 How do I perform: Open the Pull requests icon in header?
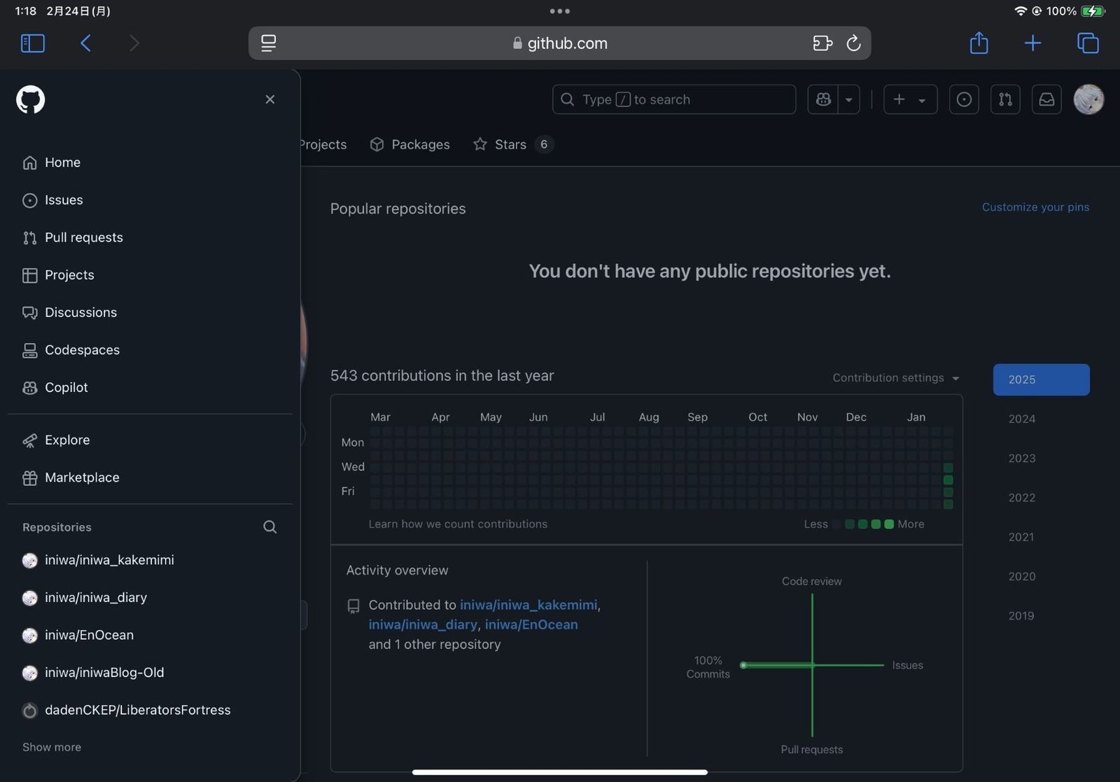click(x=1005, y=99)
